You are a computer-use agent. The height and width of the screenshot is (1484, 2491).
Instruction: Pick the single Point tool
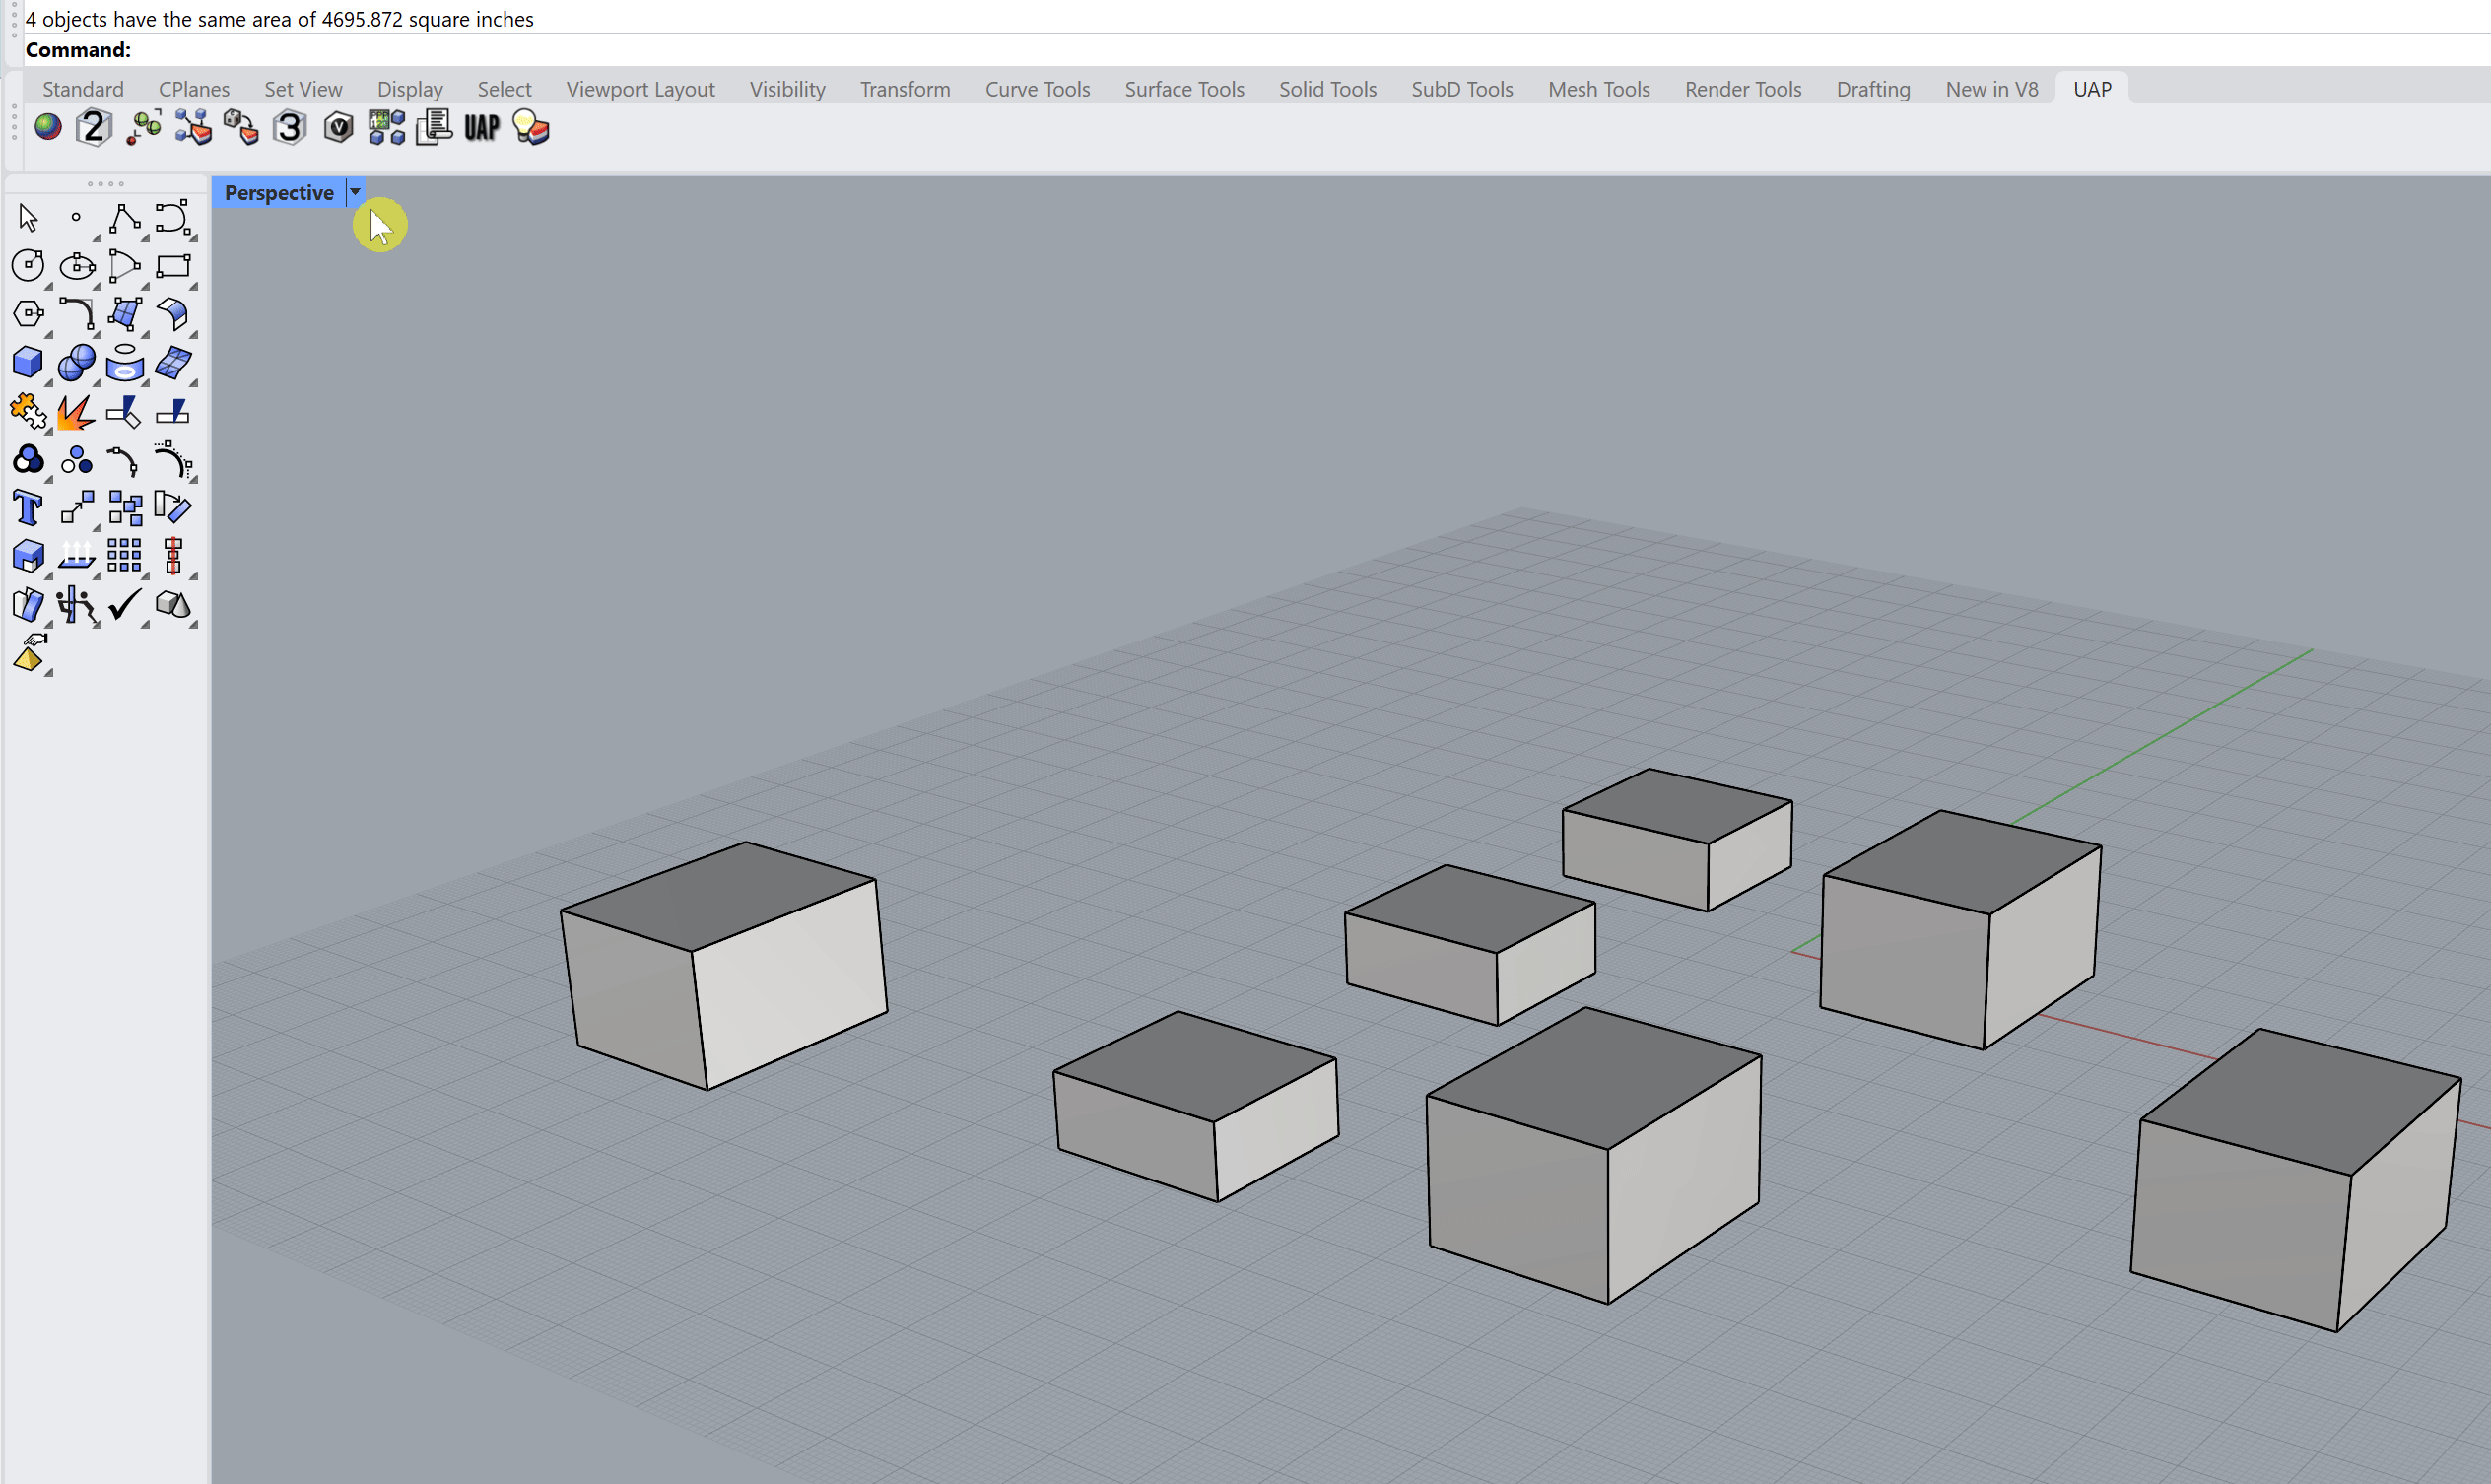[x=76, y=217]
